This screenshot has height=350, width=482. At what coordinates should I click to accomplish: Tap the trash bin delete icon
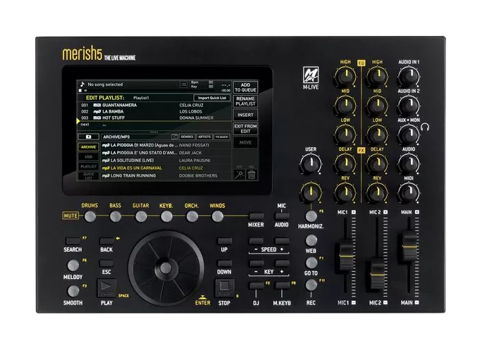click(252, 175)
